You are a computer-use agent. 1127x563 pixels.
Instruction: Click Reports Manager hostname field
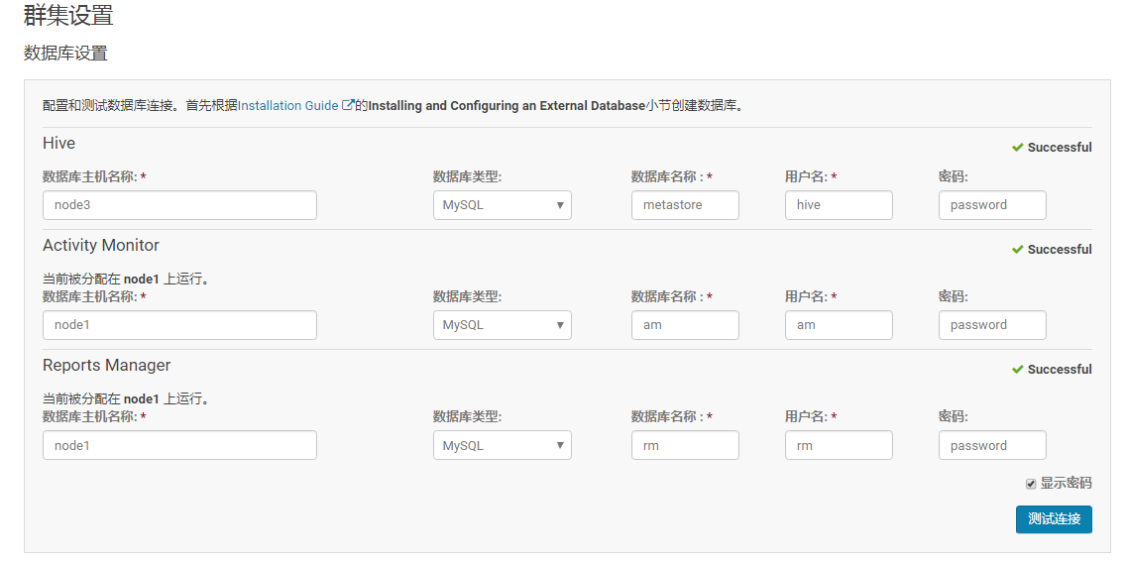pos(179,446)
